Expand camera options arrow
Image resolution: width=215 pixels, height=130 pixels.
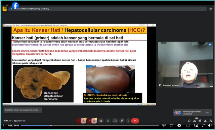(89, 121)
